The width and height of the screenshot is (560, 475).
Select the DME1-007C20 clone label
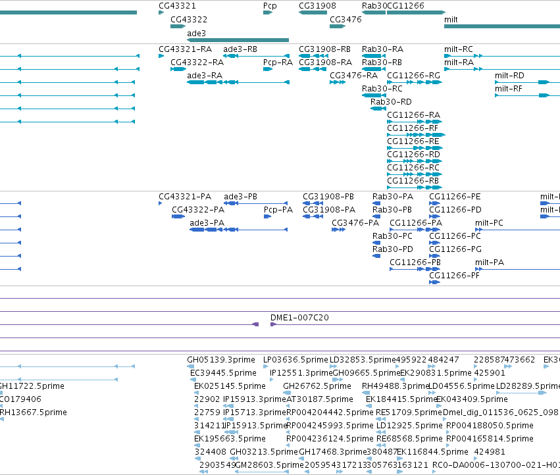299,318
